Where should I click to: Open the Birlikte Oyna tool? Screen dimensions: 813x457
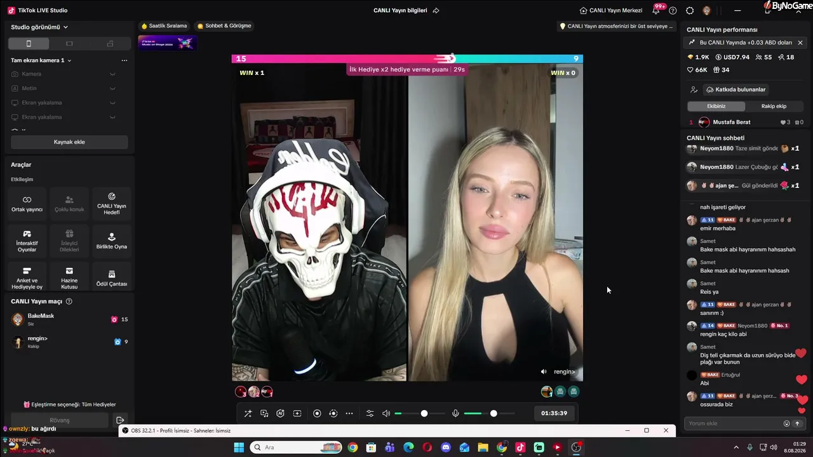112,241
